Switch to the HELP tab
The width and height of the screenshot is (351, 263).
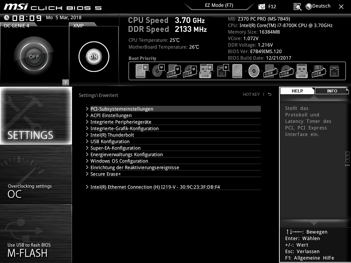click(297, 91)
